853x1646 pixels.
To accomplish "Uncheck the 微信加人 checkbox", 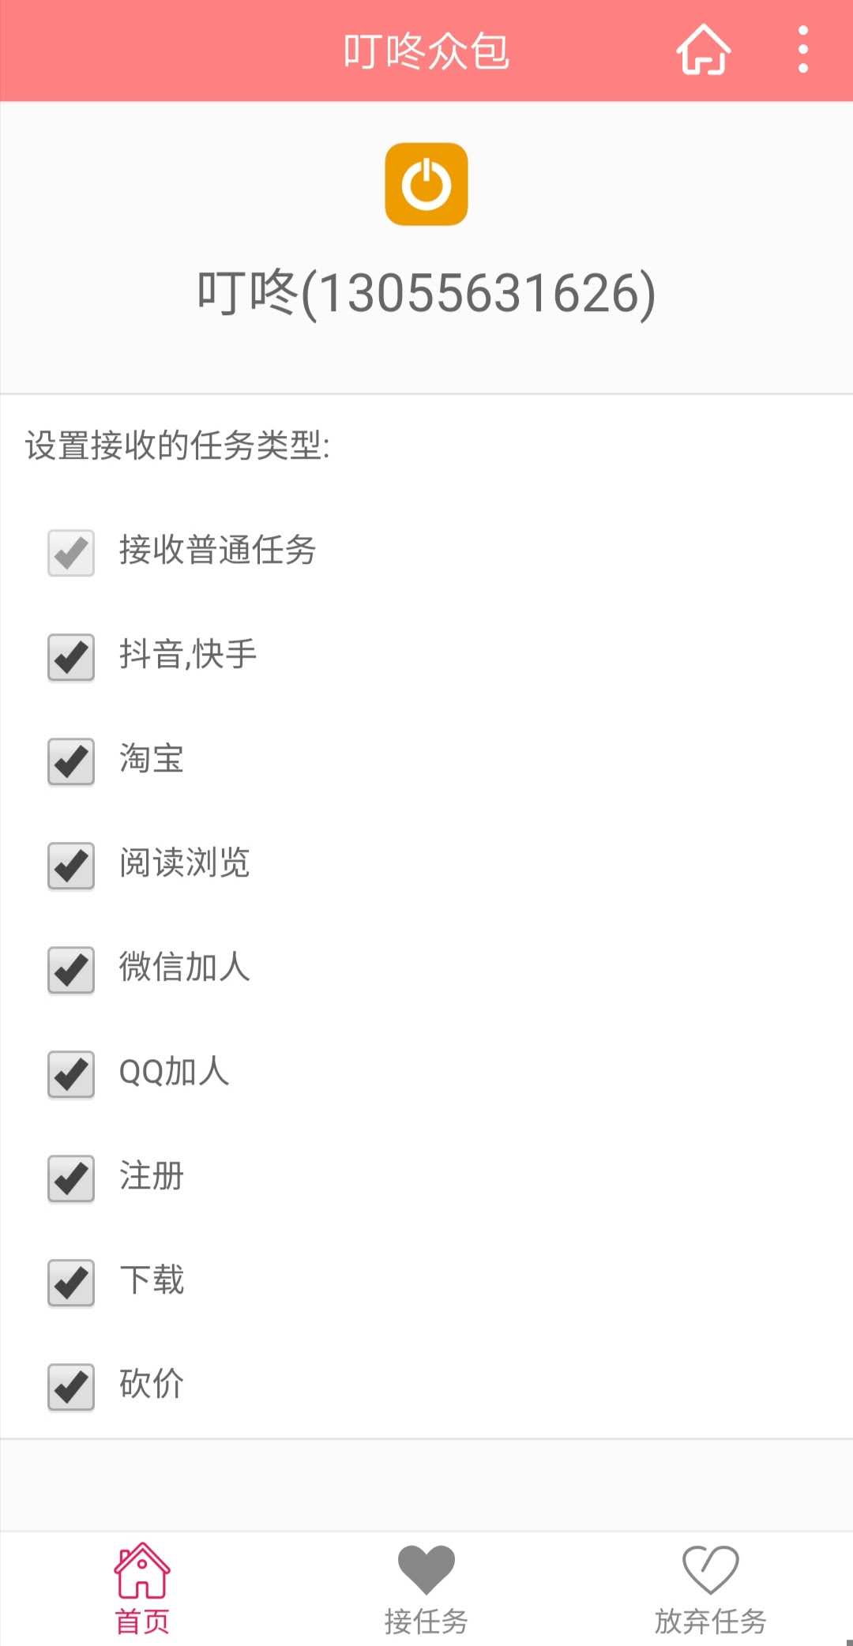I will tap(71, 969).
